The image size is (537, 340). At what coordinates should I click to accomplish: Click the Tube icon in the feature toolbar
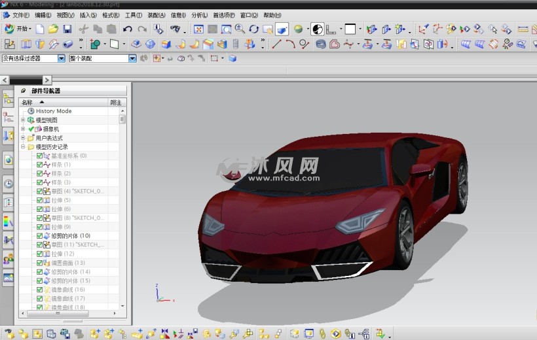[68, 44]
